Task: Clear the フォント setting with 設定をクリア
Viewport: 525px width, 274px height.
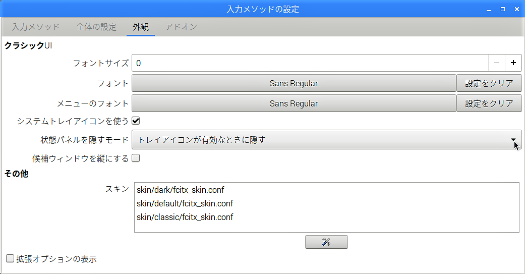Action: click(x=489, y=83)
